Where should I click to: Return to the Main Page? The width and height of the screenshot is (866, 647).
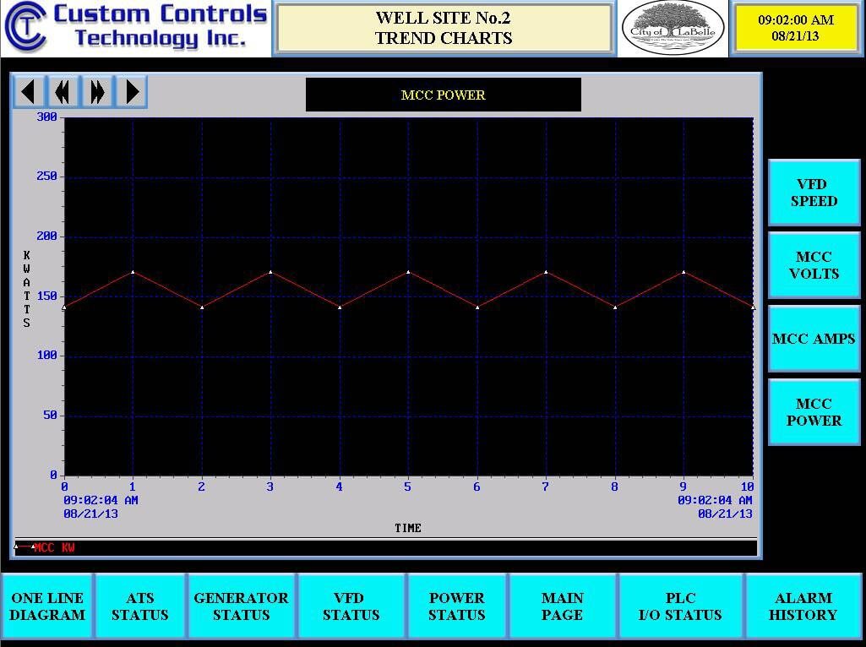563,606
